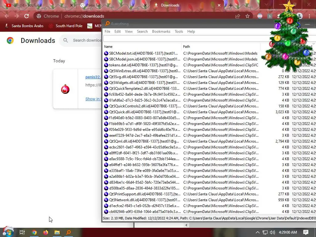
Task: Open Help menu in Everything
Action: coord(191,31)
